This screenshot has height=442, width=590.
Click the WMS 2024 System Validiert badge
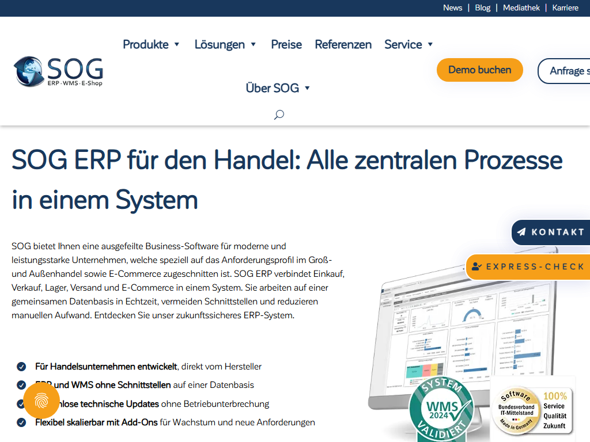point(441,410)
